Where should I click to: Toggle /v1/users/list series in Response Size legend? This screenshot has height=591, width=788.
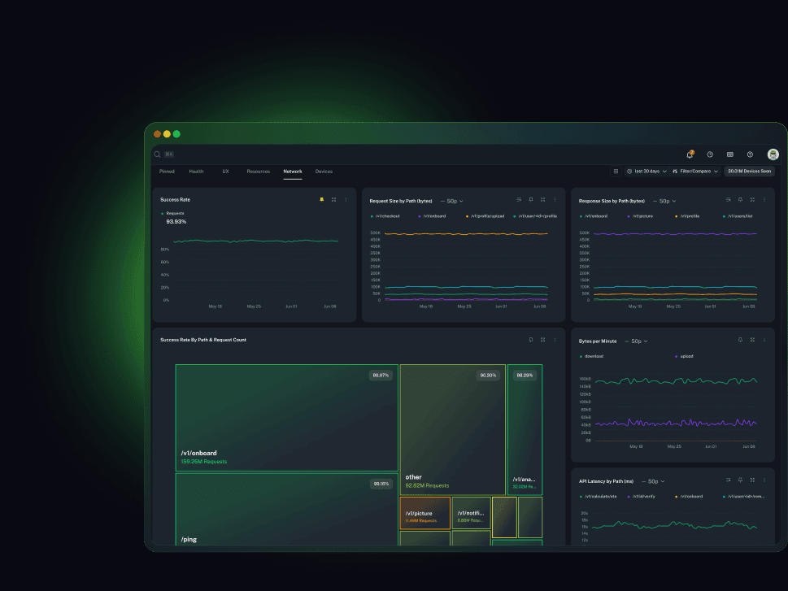click(x=738, y=216)
